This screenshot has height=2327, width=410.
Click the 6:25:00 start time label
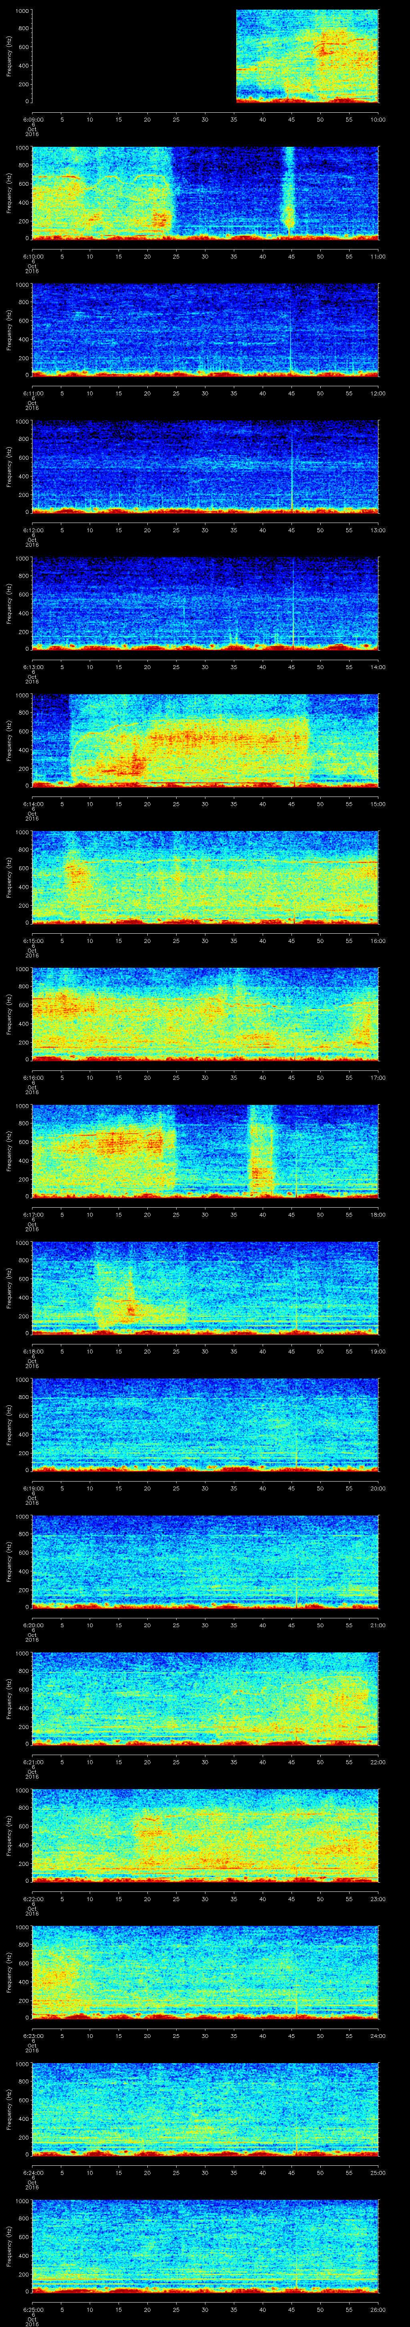tap(32, 2309)
